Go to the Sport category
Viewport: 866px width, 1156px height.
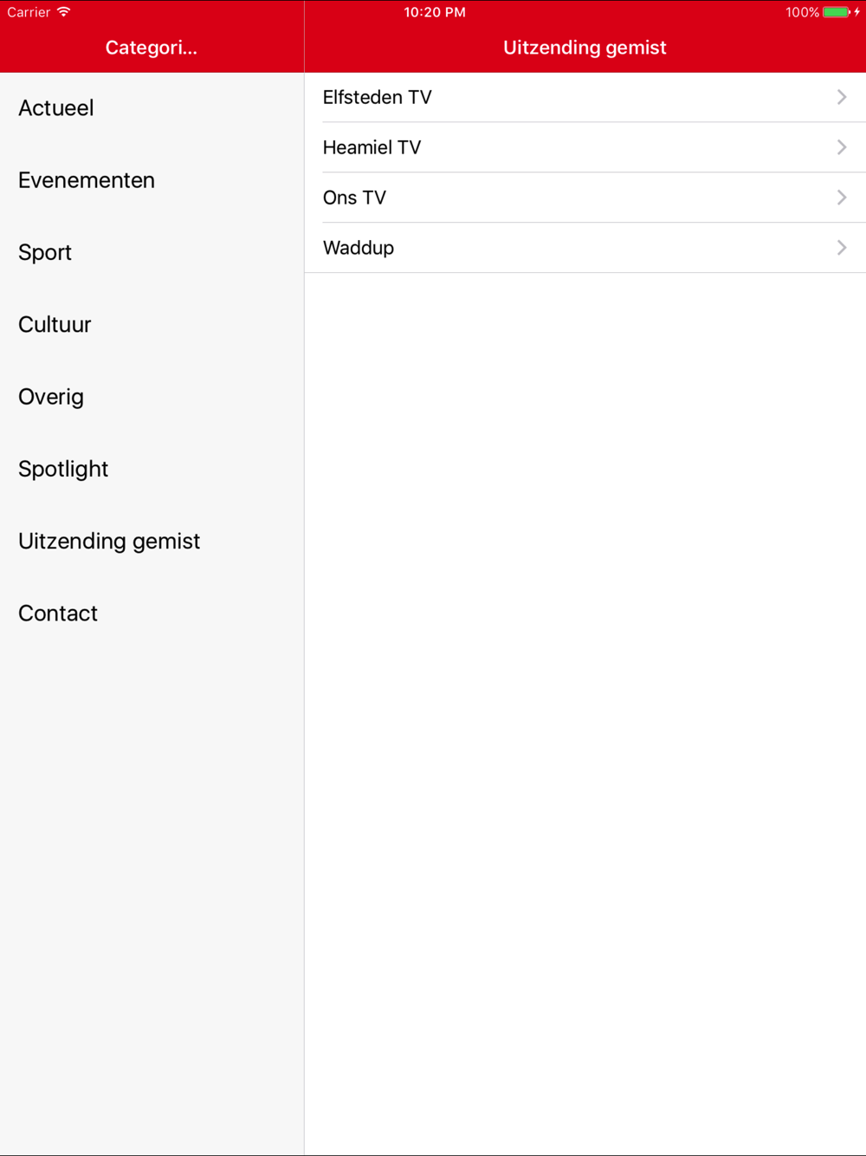point(152,252)
